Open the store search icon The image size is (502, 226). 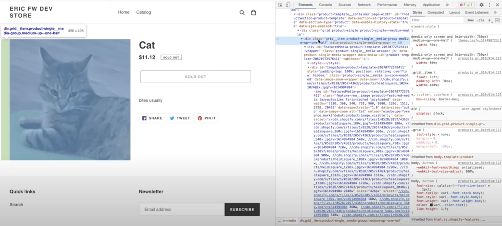tap(242, 13)
